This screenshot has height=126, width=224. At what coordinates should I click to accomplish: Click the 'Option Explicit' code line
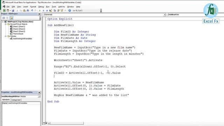pos(60,19)
